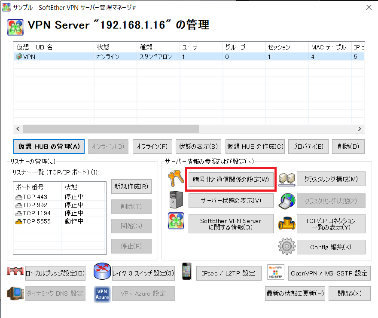Click the listener icon for TCP 1194
This screenshot has width=378, height=318.
pyautogui.click(x=19, y=214)
